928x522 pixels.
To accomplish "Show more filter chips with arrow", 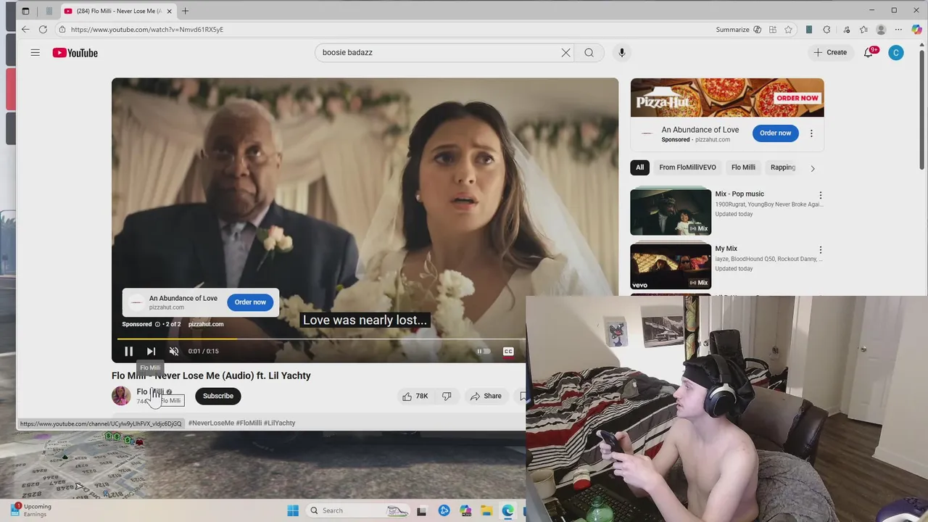I will (813, 168).
